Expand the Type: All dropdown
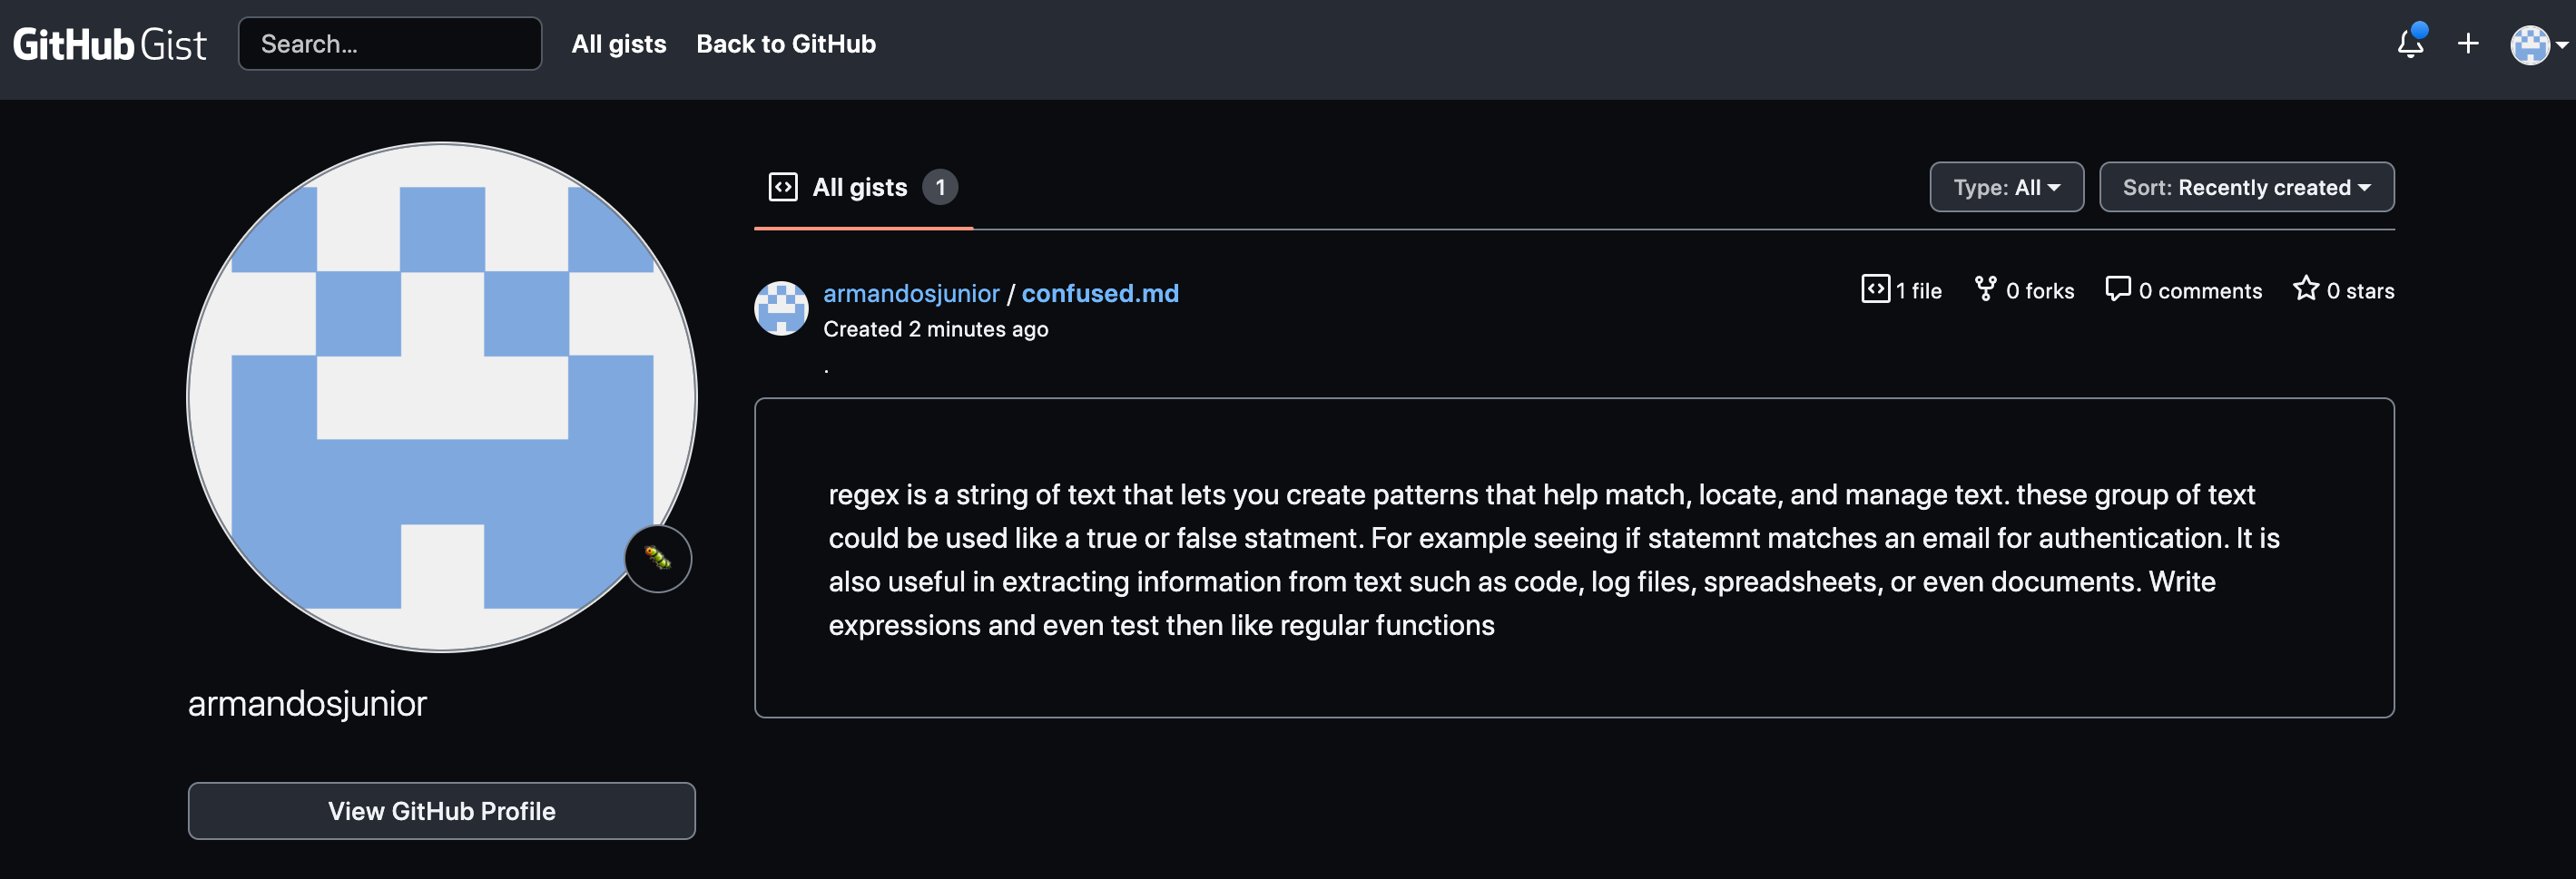Viewport: 2576px width, 879px height. pyautogui.click(x=2006, y=187)
